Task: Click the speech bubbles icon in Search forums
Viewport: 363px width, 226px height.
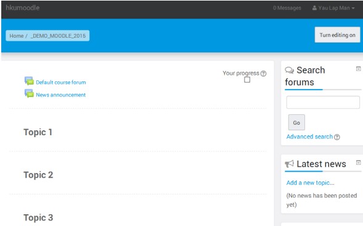Action: point(290,70)
